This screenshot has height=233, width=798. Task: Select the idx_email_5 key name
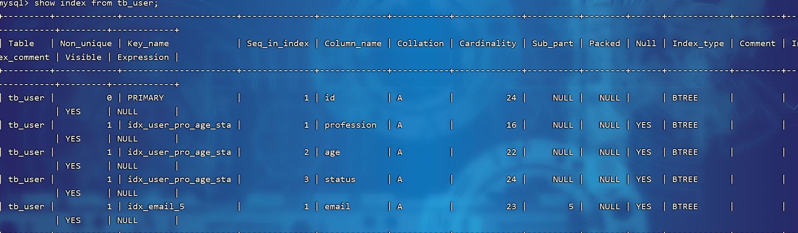[156, 207]
